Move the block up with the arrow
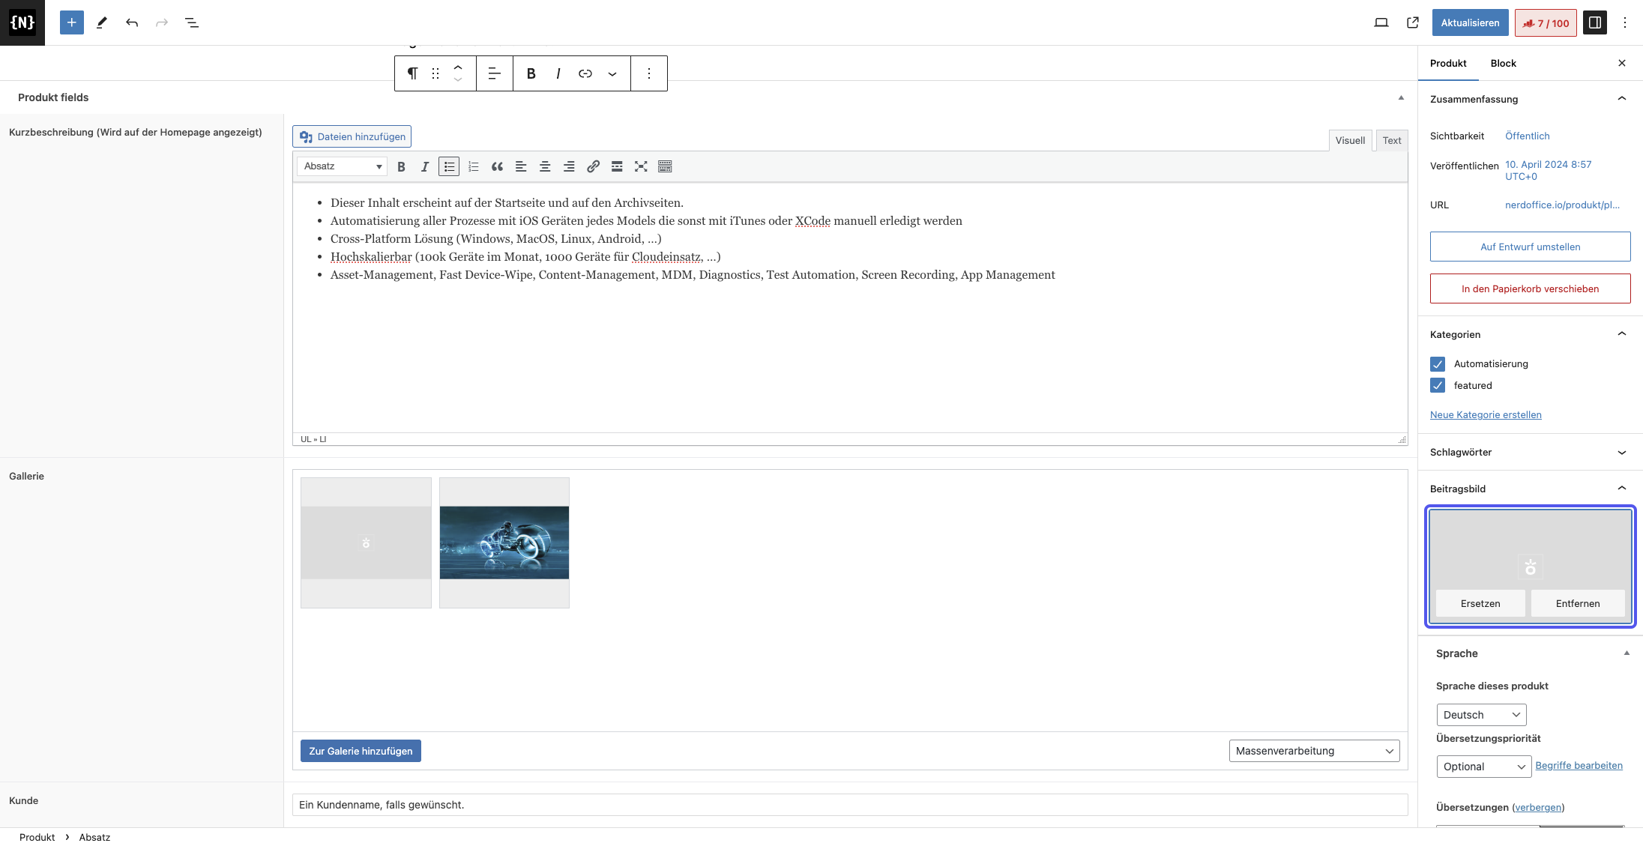Image resolution: width=1643 pixels, height=846 pixels. tap(458, 67)
